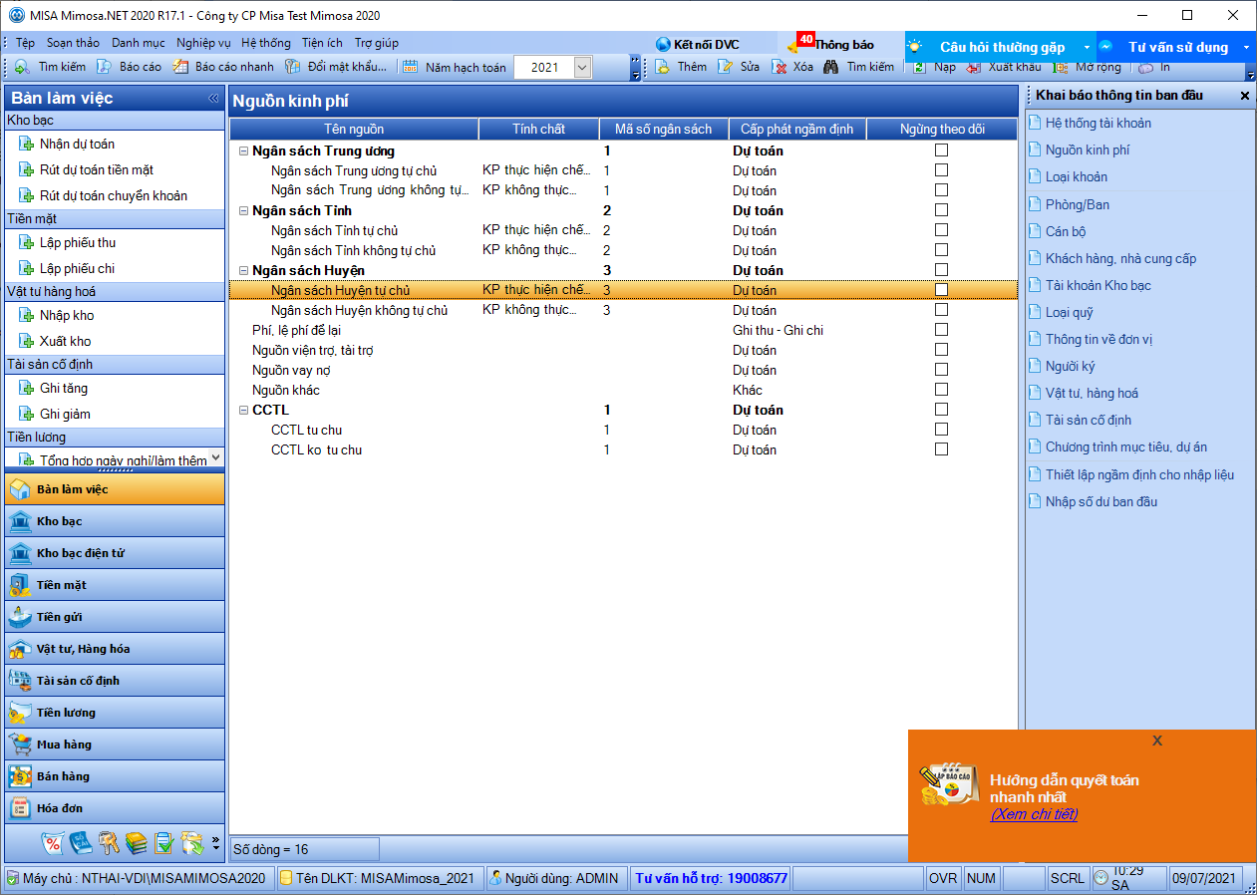The image size is (1257, 895).
Task: Open the Soạn thảo menu
Action: click(x=73, y=43)
